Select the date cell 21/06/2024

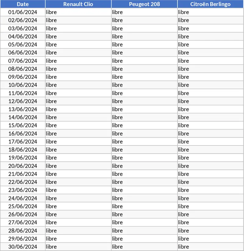tap(23, 174)
